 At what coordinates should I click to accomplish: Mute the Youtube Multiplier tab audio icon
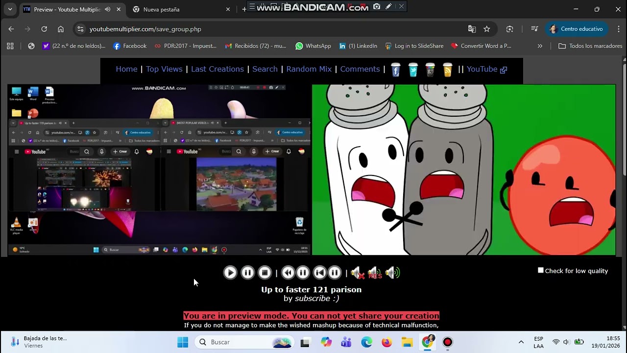pos(107,9)
